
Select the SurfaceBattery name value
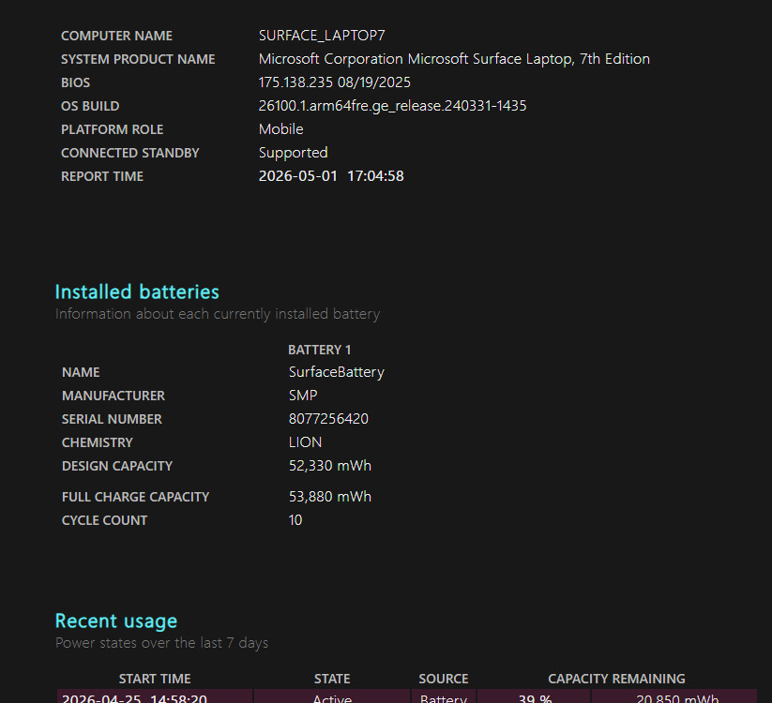(x=336, y=372)
